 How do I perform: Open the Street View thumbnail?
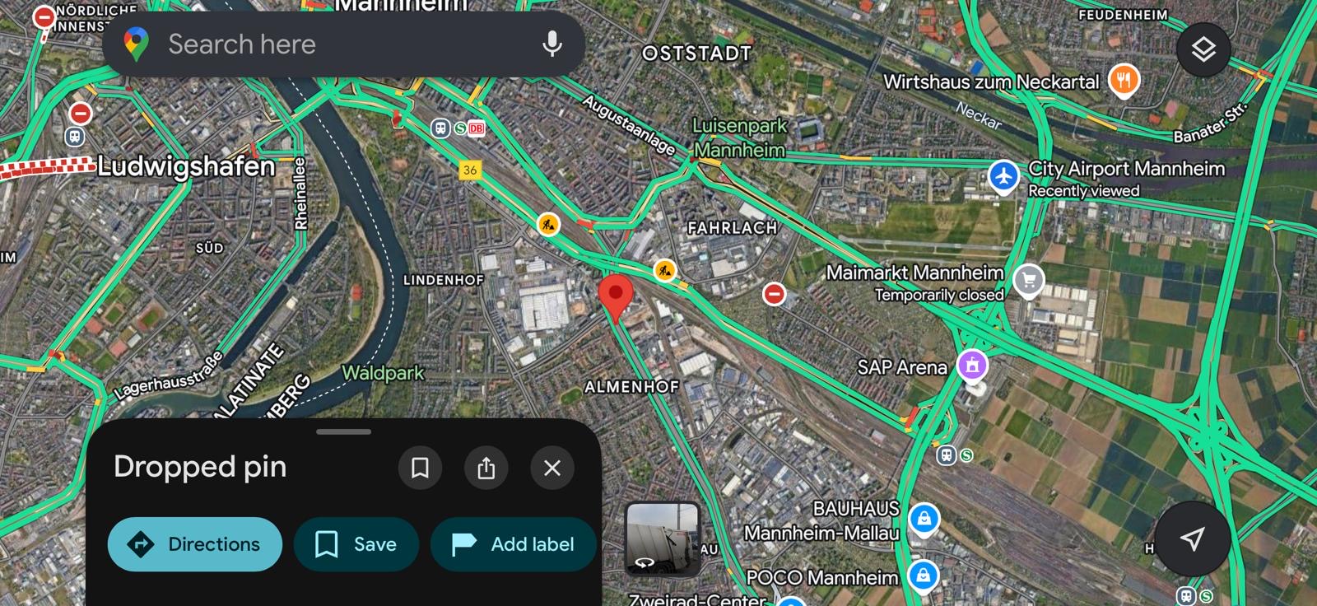(663, 539)
